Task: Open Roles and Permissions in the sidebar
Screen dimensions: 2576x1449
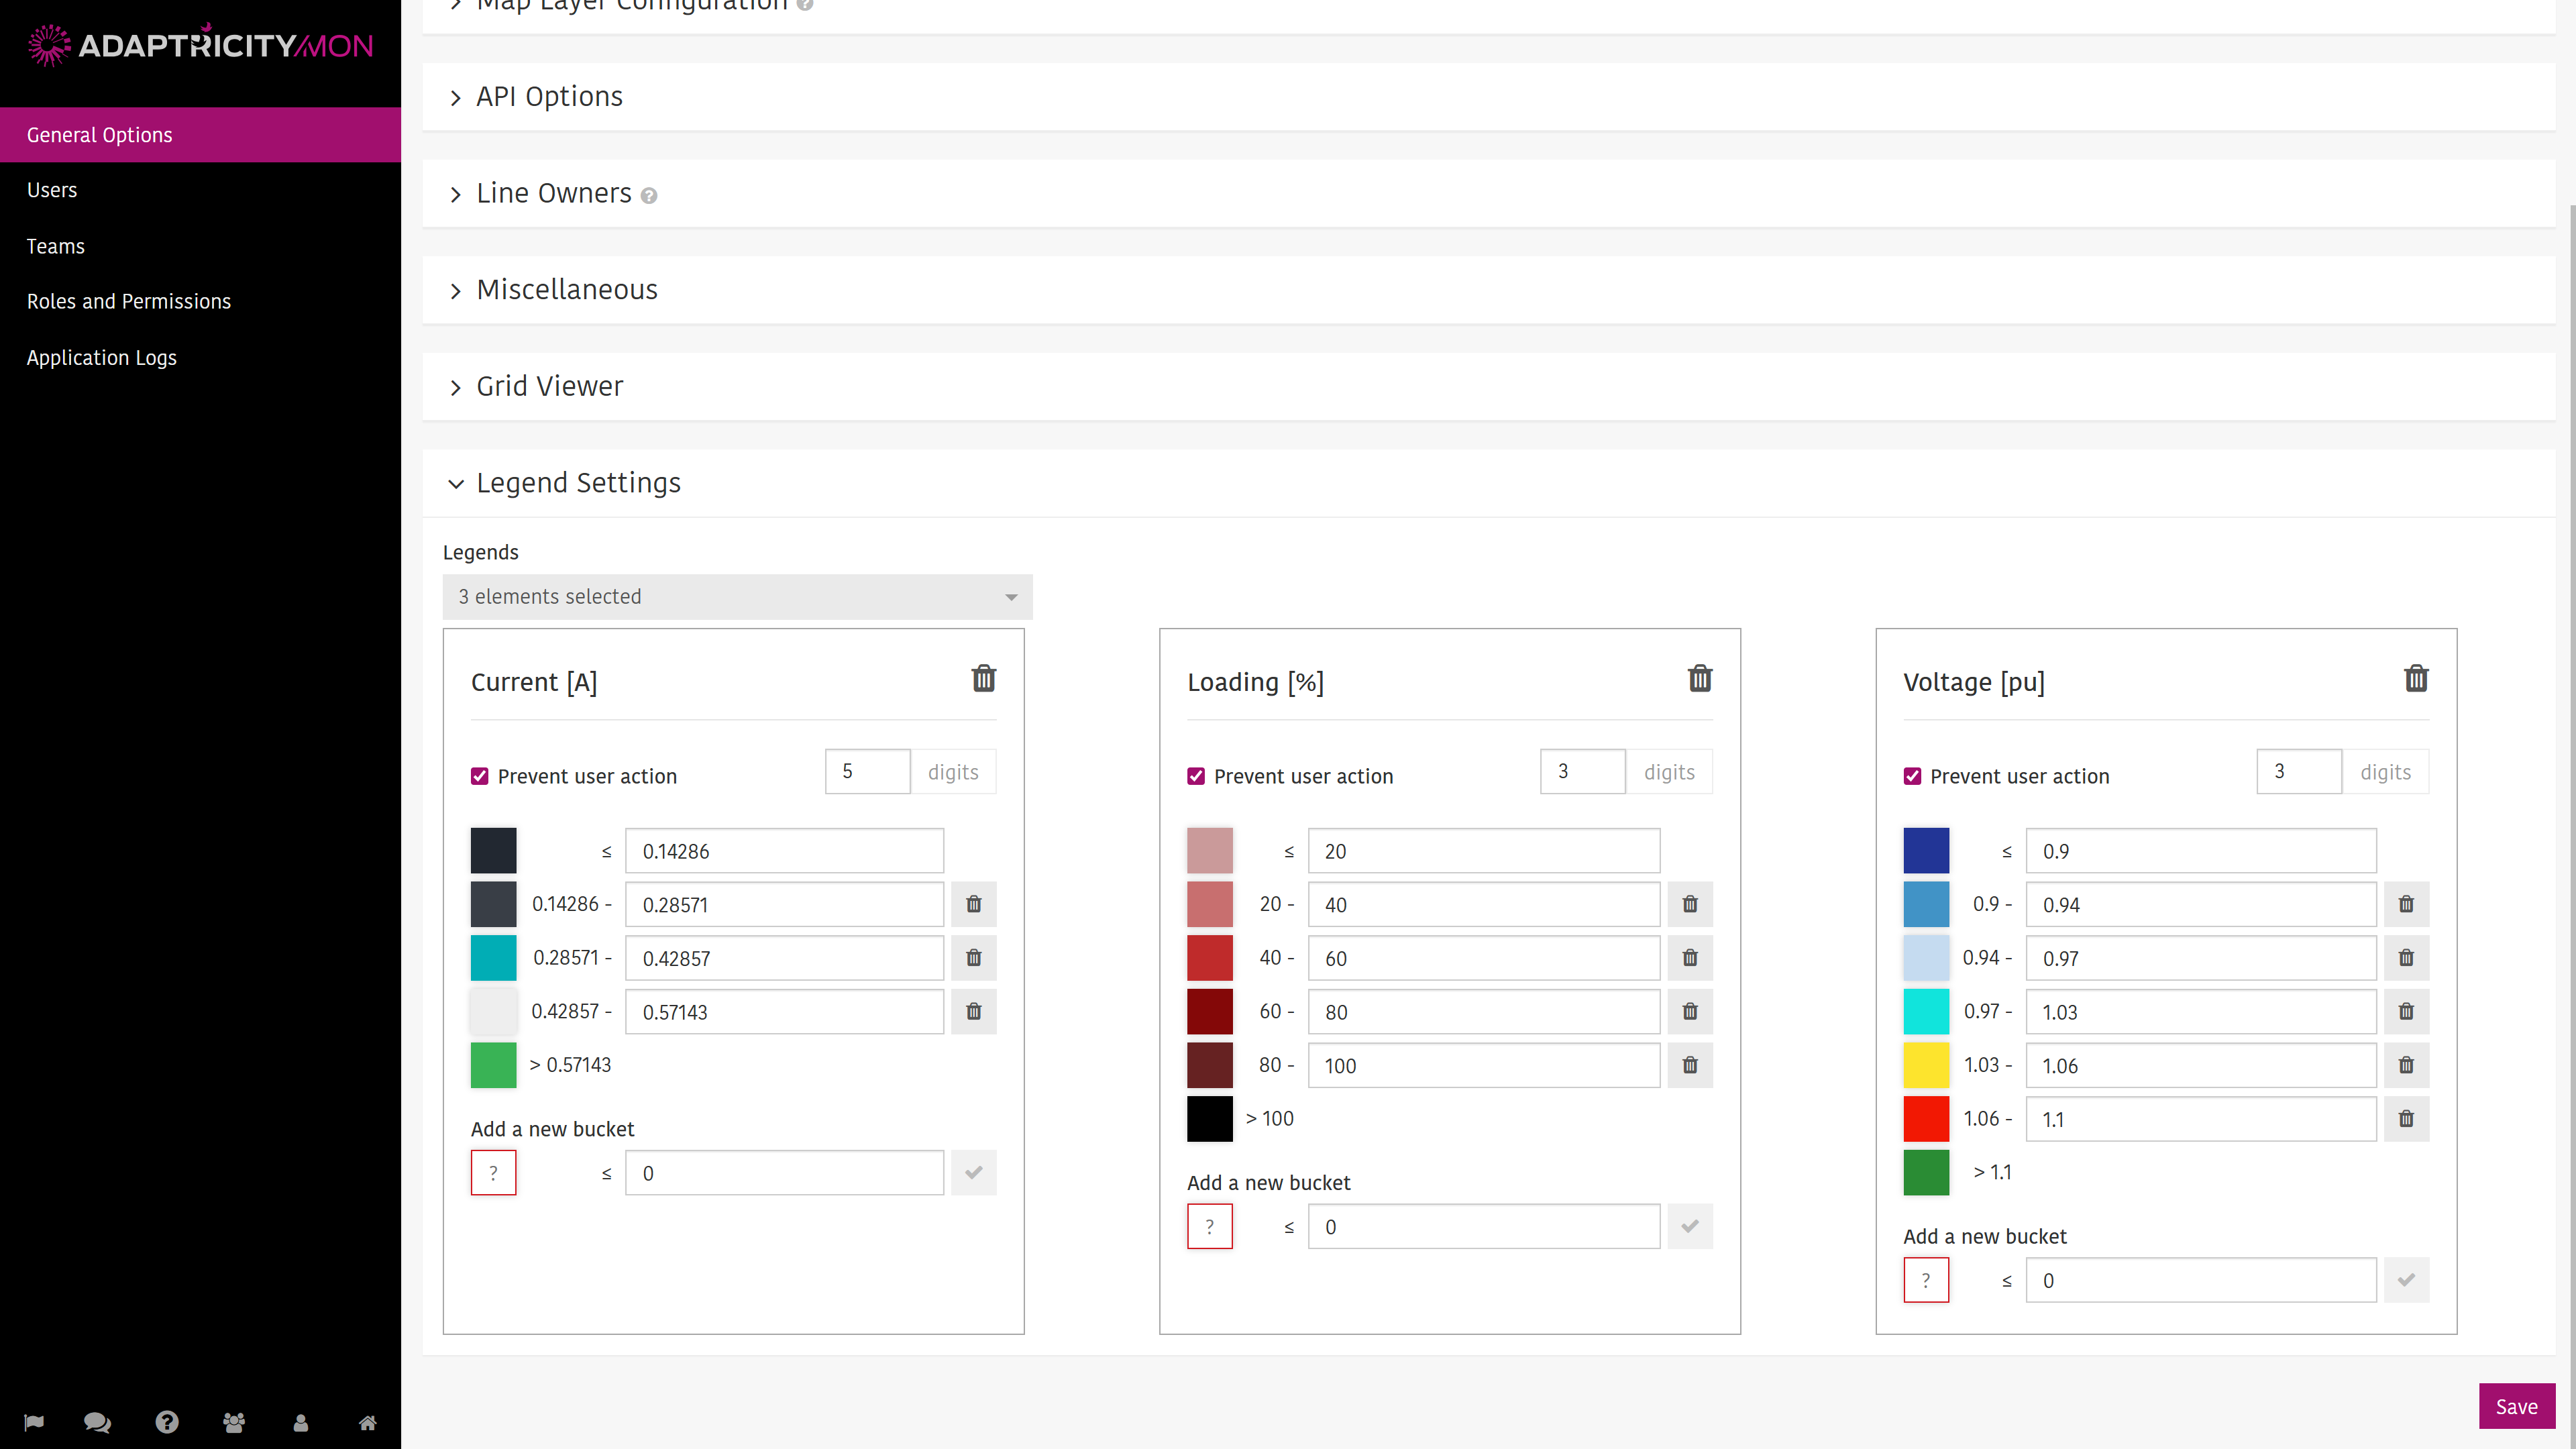Action: point(200,301)
